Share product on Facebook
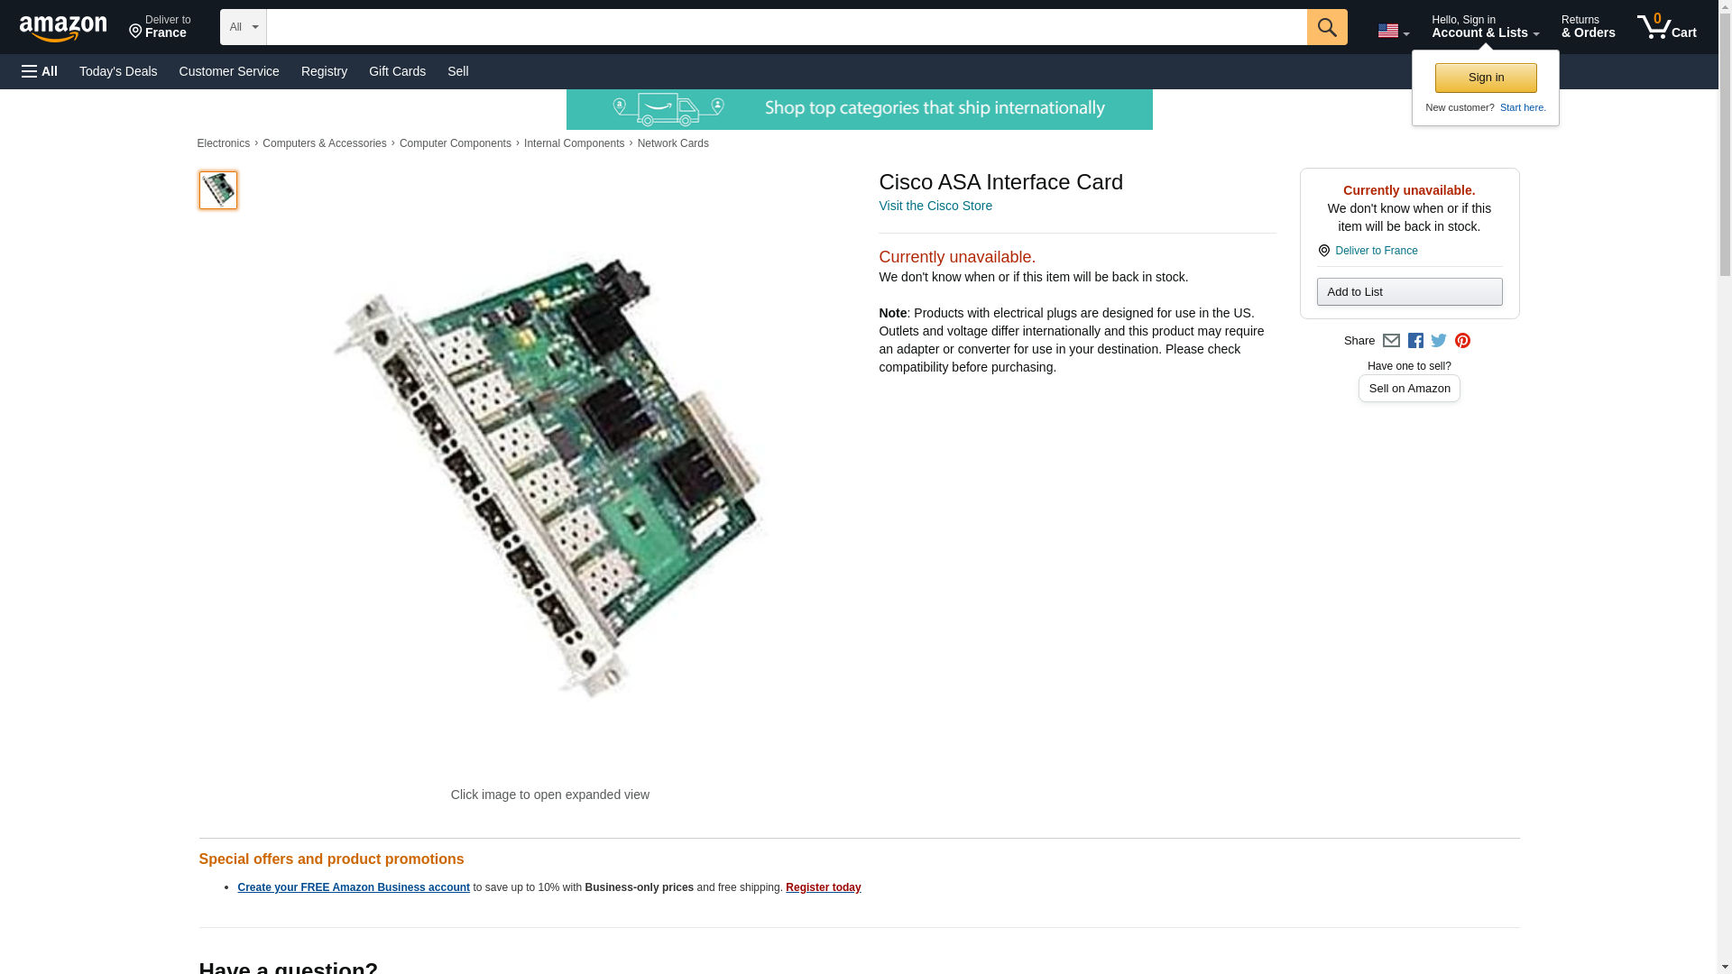 coord(1415,341)
